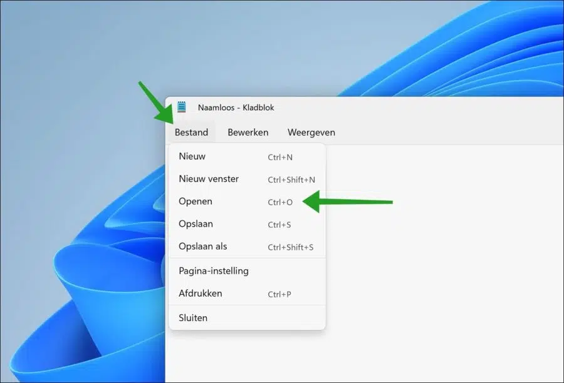564x383 pixels.
Task: Click the Naamloos - Kladblok window title
Action: [236, 108]
